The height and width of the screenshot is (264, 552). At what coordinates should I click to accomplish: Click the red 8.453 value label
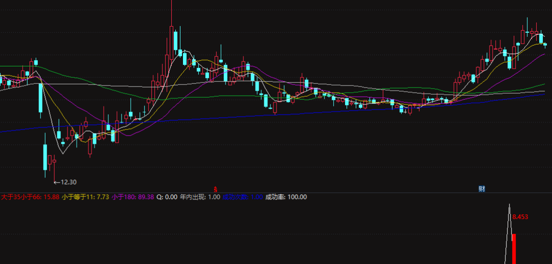click(520, 217)
